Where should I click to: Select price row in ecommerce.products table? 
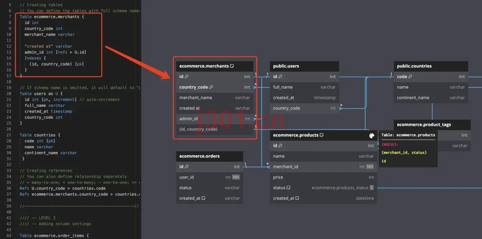[x=324, y=177]
